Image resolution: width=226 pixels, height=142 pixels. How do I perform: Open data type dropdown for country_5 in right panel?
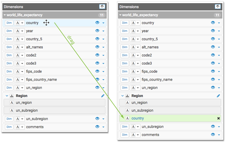pyautogui.click(x=138, y=39)
